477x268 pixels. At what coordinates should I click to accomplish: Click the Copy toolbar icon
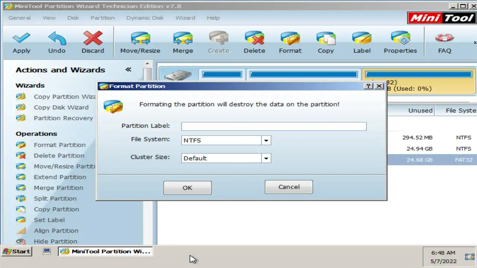pos(326,38)
